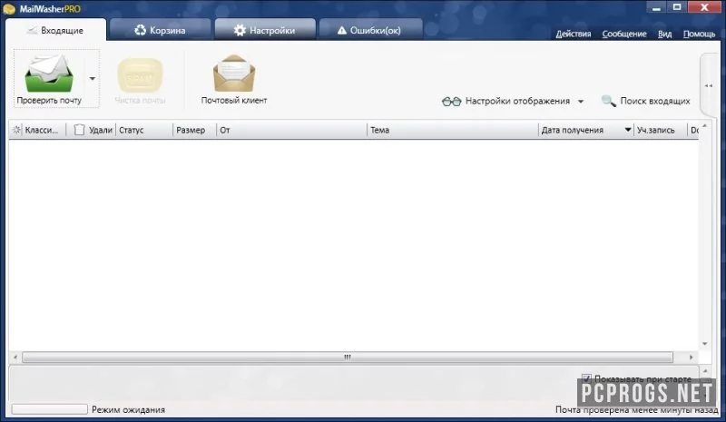
Task: Open the Ошибки(ок) tab
Action: (x=370, y=30)
